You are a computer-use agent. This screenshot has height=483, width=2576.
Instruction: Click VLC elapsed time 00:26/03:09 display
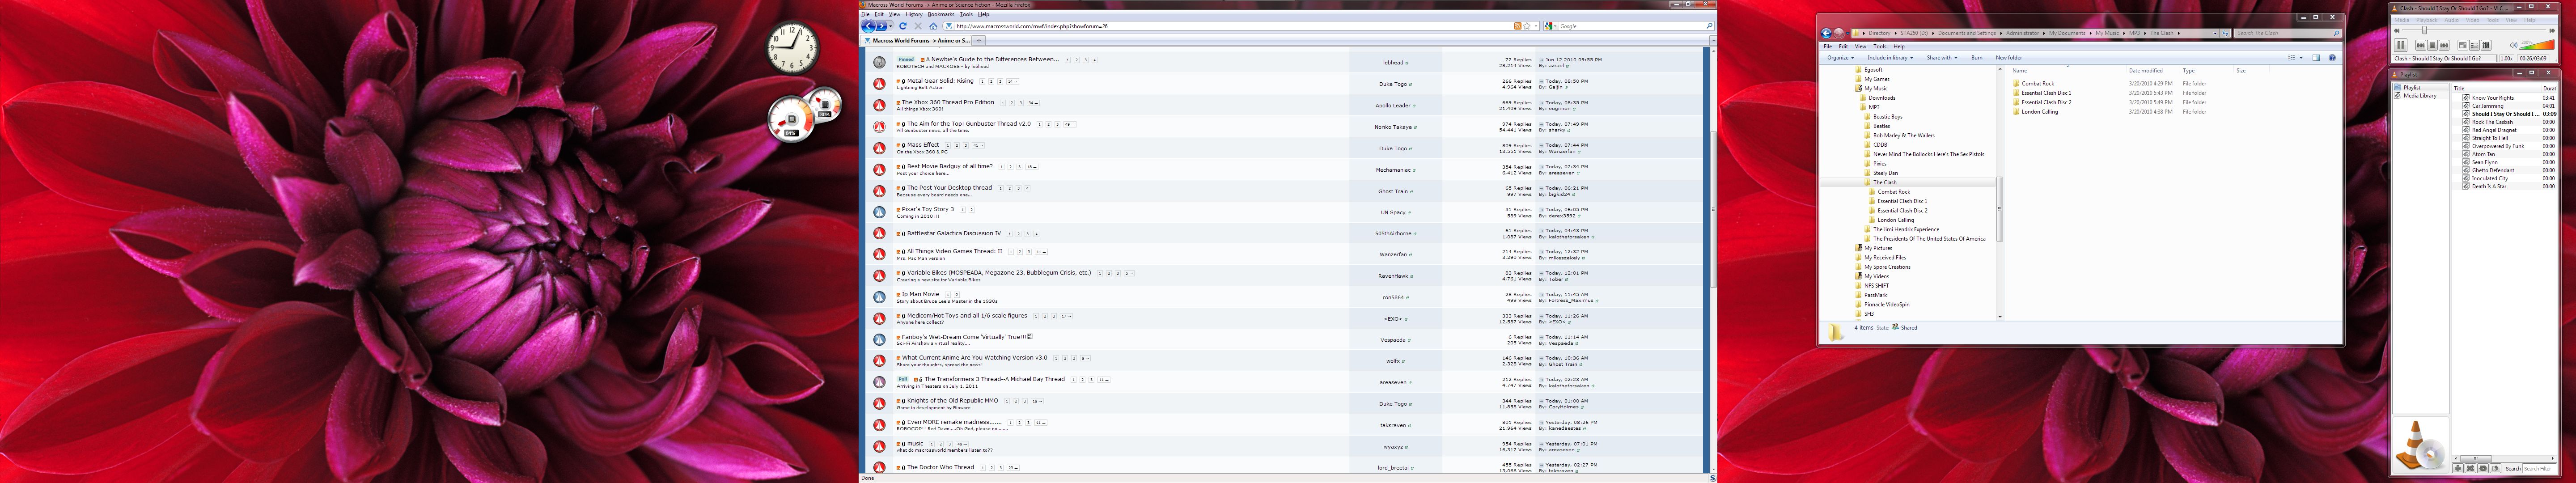coord(2533,59)
